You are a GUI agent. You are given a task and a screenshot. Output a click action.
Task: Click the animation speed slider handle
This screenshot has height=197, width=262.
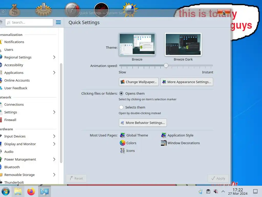tap(166, 65)
